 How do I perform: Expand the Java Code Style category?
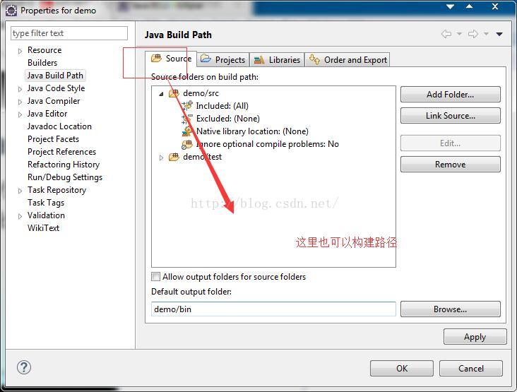20,89
